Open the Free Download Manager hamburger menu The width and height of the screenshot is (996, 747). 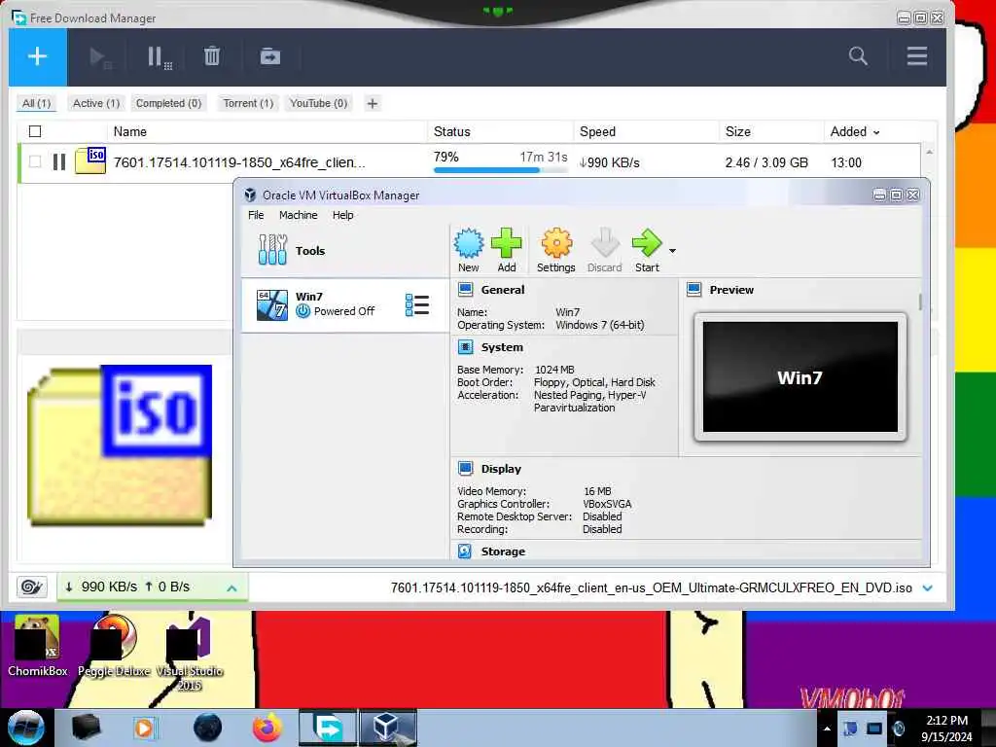tap(916, 55)
